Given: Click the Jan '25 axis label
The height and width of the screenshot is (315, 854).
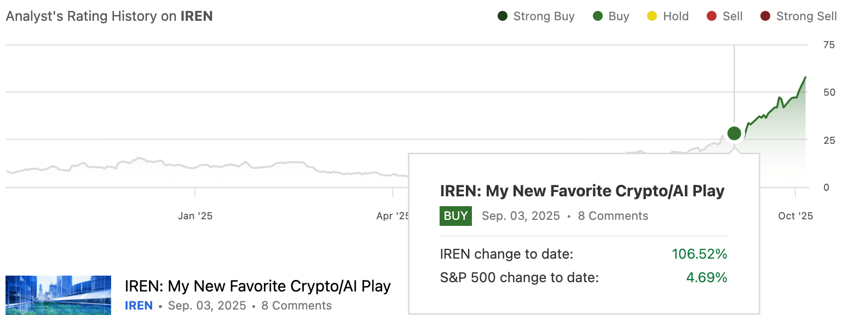Looking at the screenshot, I should point(195,216).
